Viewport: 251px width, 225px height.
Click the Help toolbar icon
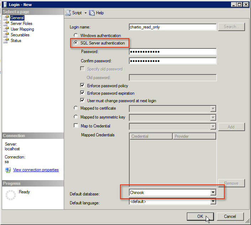point(92,13)
